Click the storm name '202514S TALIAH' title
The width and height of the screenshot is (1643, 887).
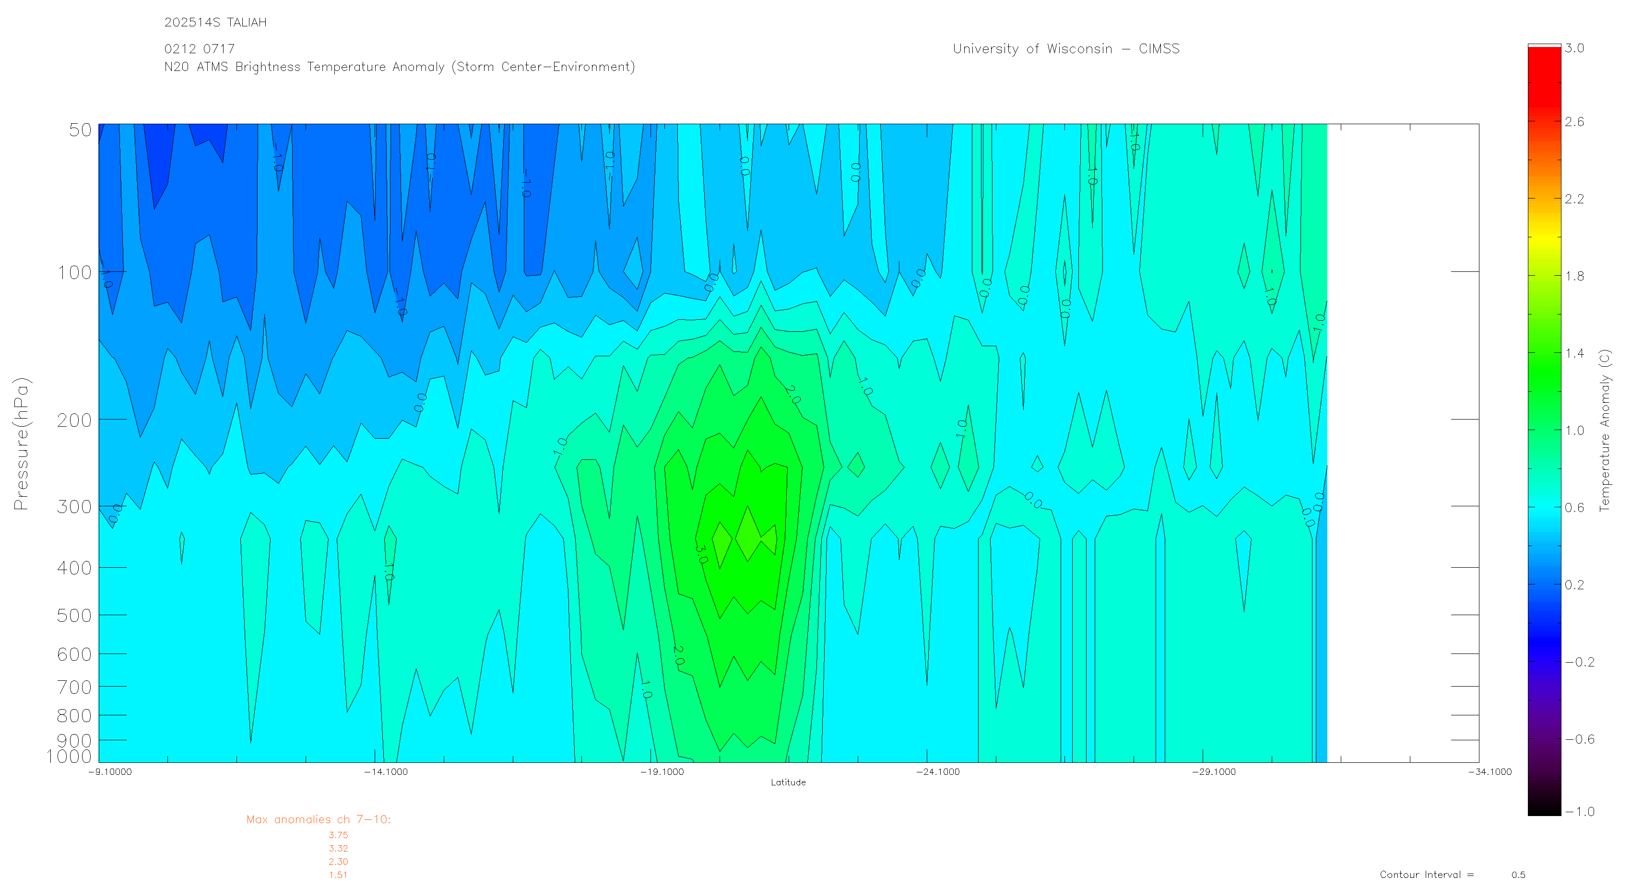pyautogui.click(x=215, y=23)
